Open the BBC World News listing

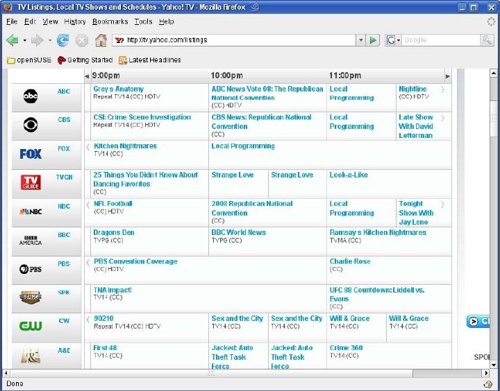(x=238, y=232)
